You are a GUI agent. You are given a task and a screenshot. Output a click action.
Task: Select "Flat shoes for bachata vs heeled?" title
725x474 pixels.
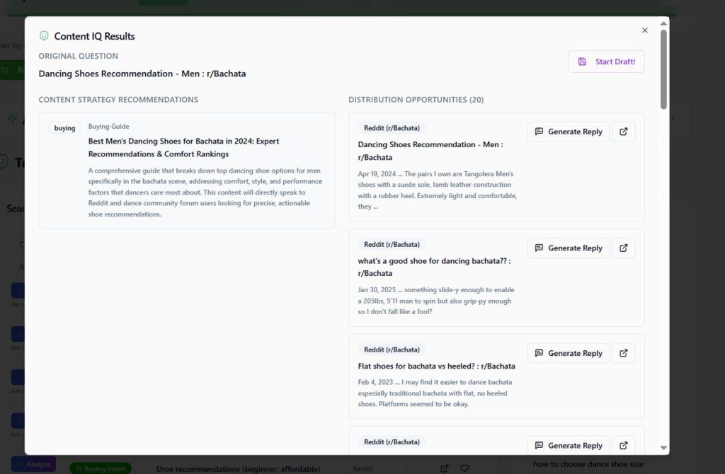pyautogui.click(x=436, y=366)
